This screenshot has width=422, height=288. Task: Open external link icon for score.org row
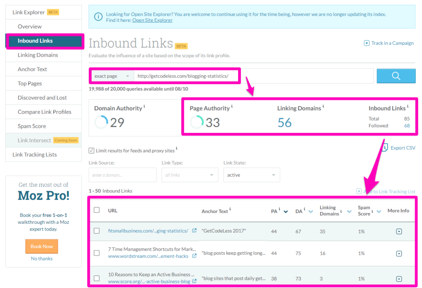(194, 281)
